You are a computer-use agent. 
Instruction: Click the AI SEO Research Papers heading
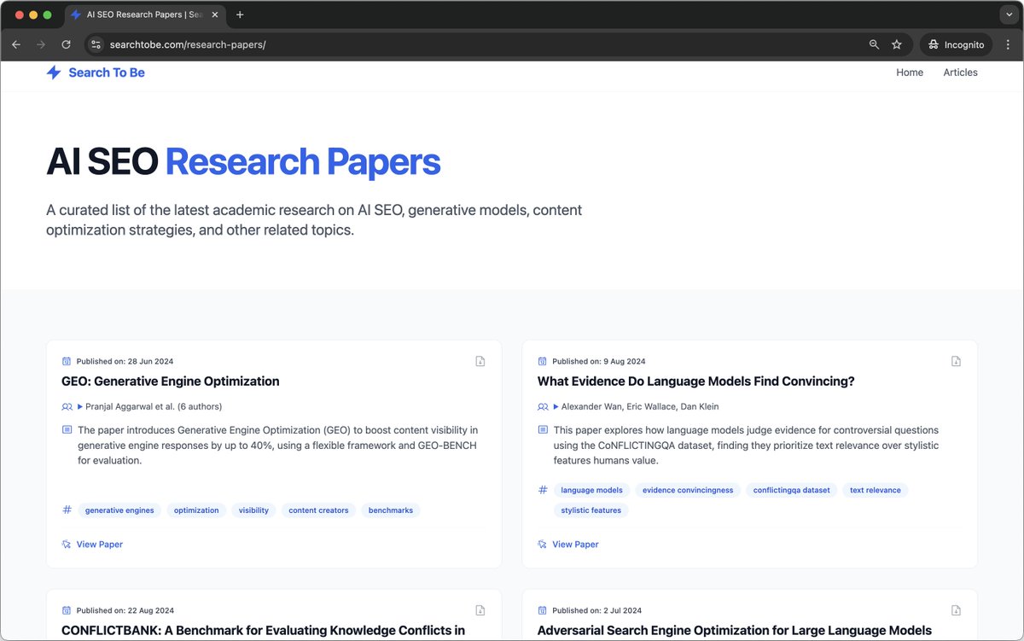tap(243, 161)
